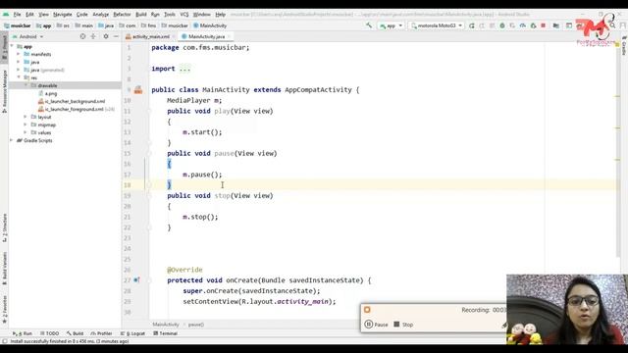
Task: Toggle the Favorites side tab
Action: [4, 310]
